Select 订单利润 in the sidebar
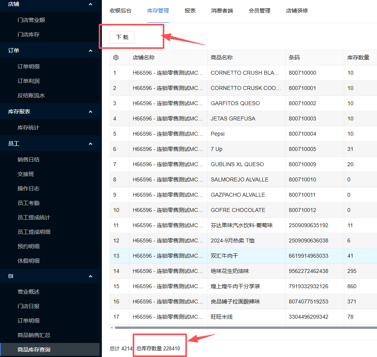Image resolution: width=377 pixels, height=357 pixels. point(28,81)
